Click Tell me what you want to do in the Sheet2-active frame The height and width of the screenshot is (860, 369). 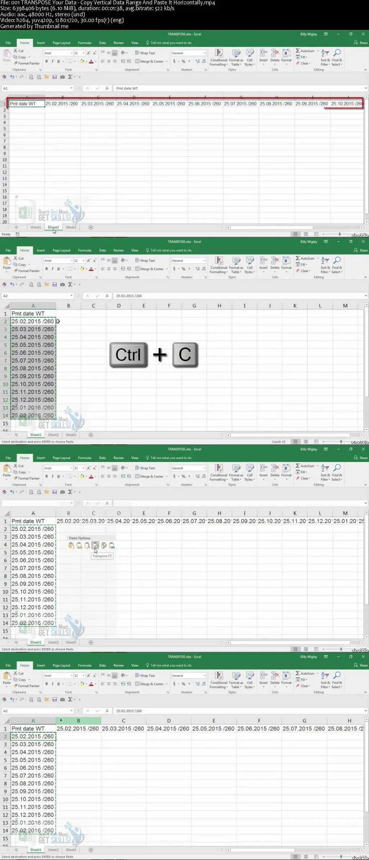tap(169, 43)
